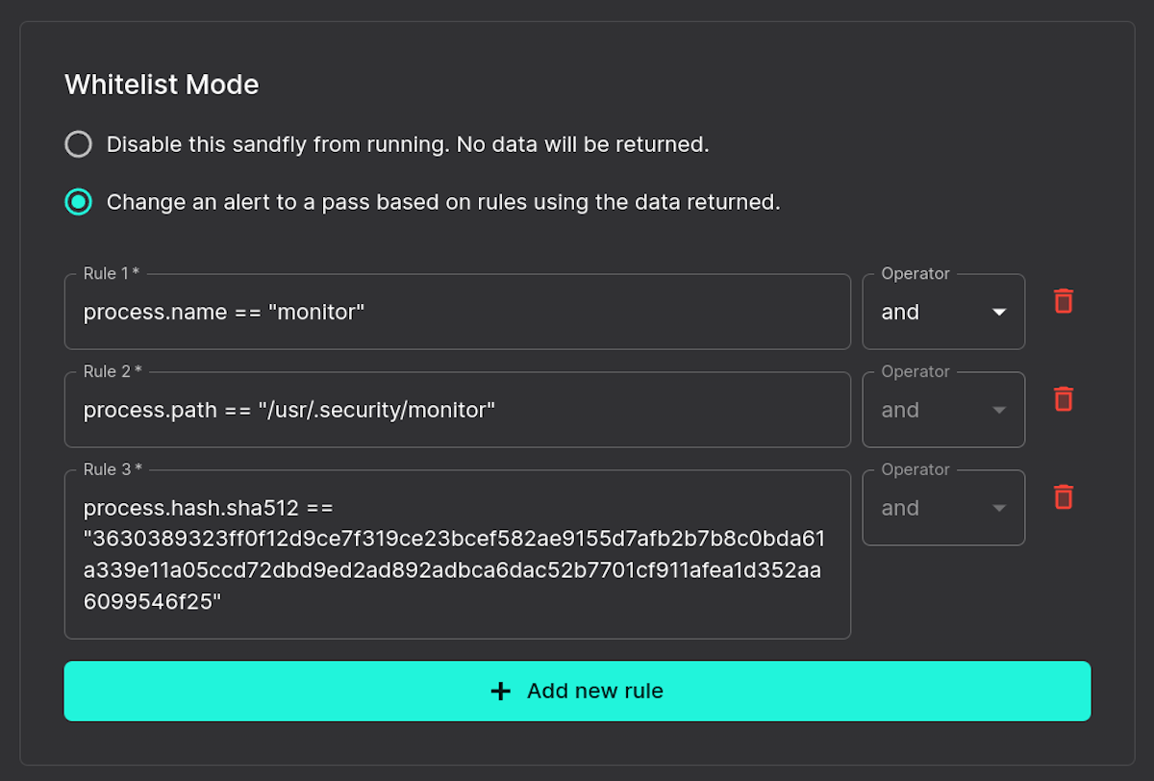
Task: Delete Rule 1 with its trash icon
Action: 1063,301
